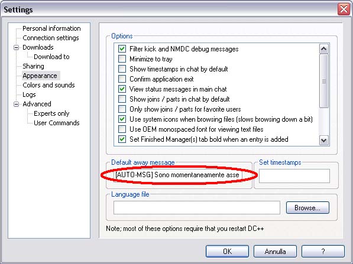
Task: Toggle Show timestamps in chat by default
Action: (122, 69)
